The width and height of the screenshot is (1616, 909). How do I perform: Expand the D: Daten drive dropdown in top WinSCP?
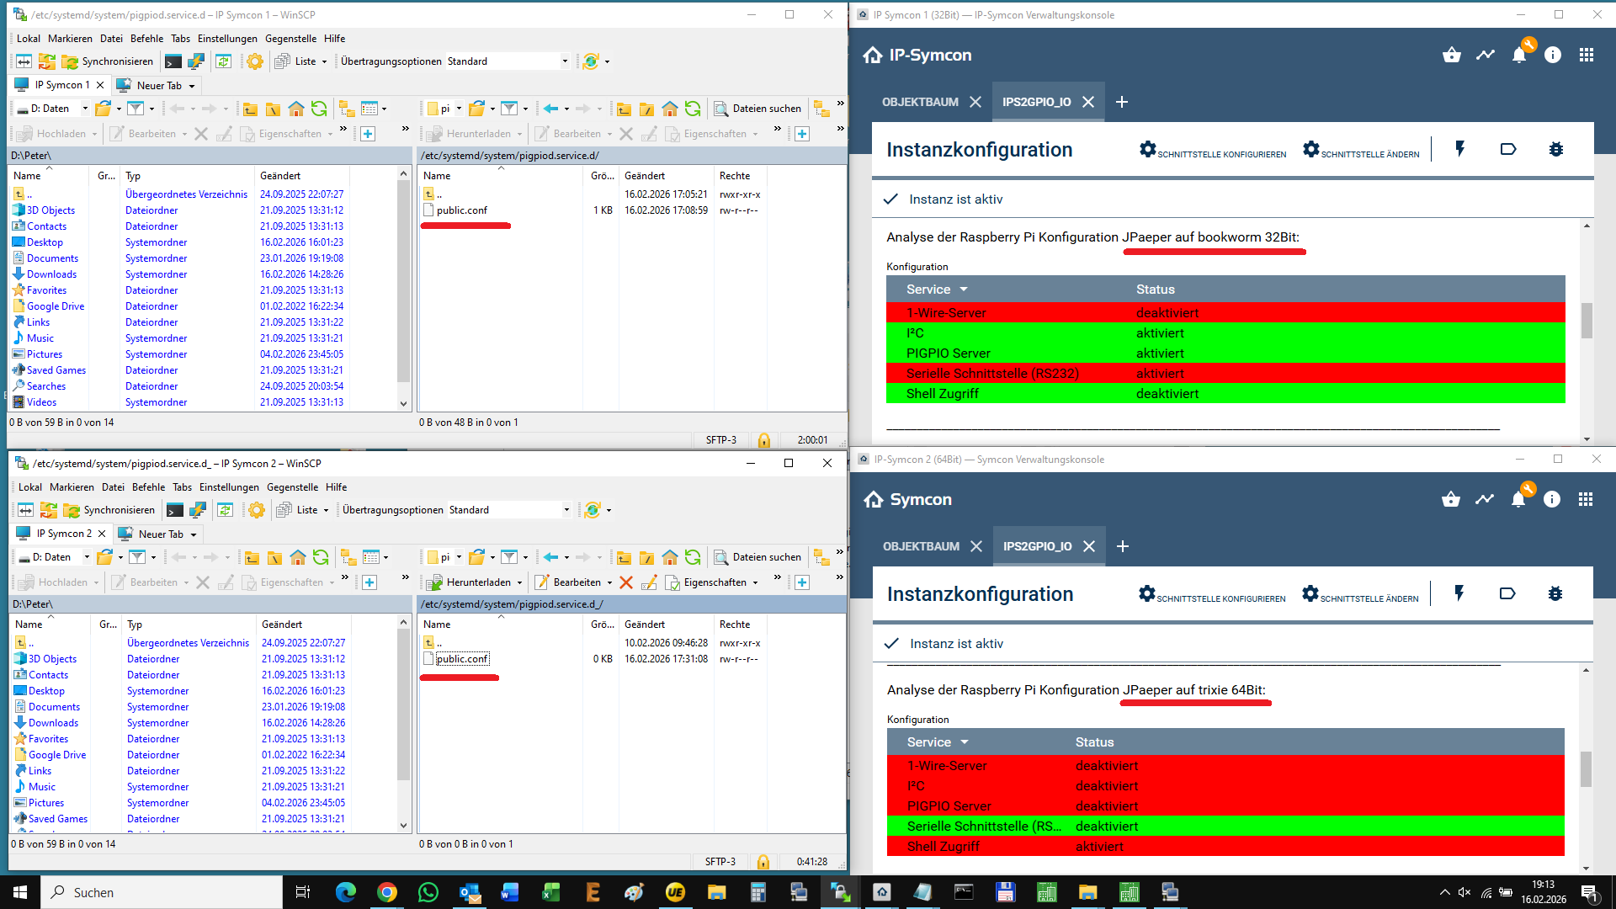coord(85,109)
